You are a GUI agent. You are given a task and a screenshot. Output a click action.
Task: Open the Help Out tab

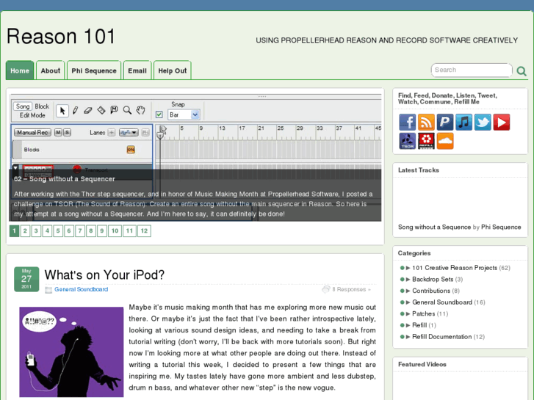[173, 70]
